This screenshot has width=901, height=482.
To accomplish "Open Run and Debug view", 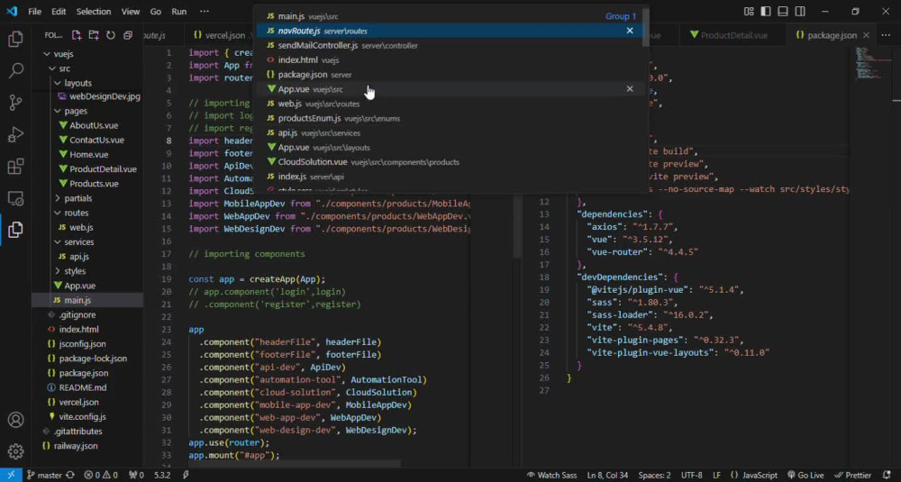I will tap(15, 134).
